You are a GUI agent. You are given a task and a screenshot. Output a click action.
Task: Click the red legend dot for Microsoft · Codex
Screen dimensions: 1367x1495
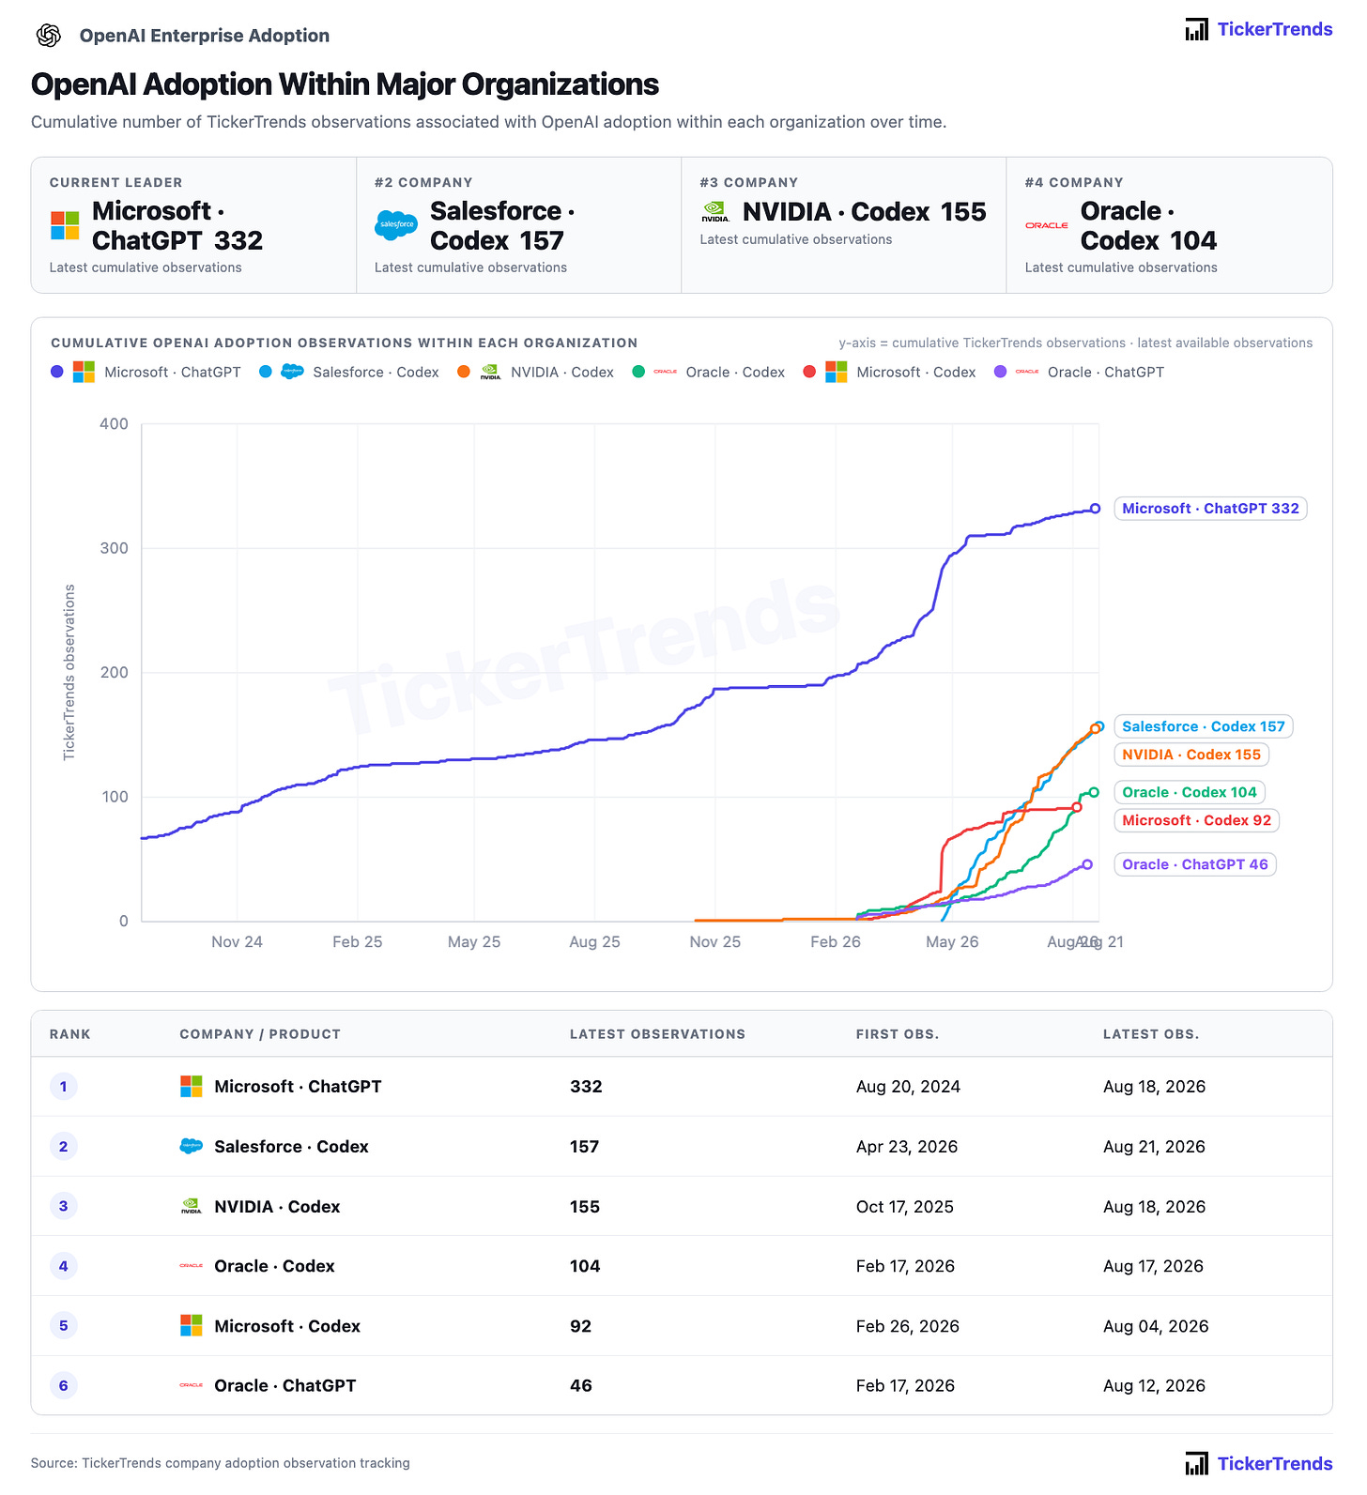pyautogui.click(x=809, y=372)
